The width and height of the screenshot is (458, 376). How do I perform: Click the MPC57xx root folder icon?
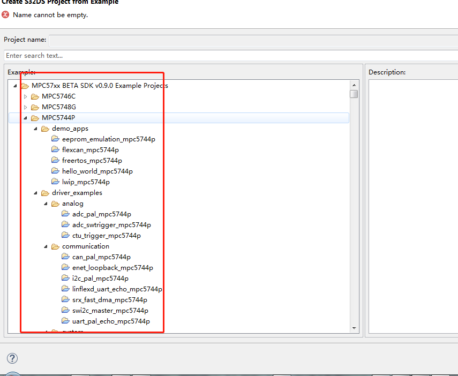(25, 86)
